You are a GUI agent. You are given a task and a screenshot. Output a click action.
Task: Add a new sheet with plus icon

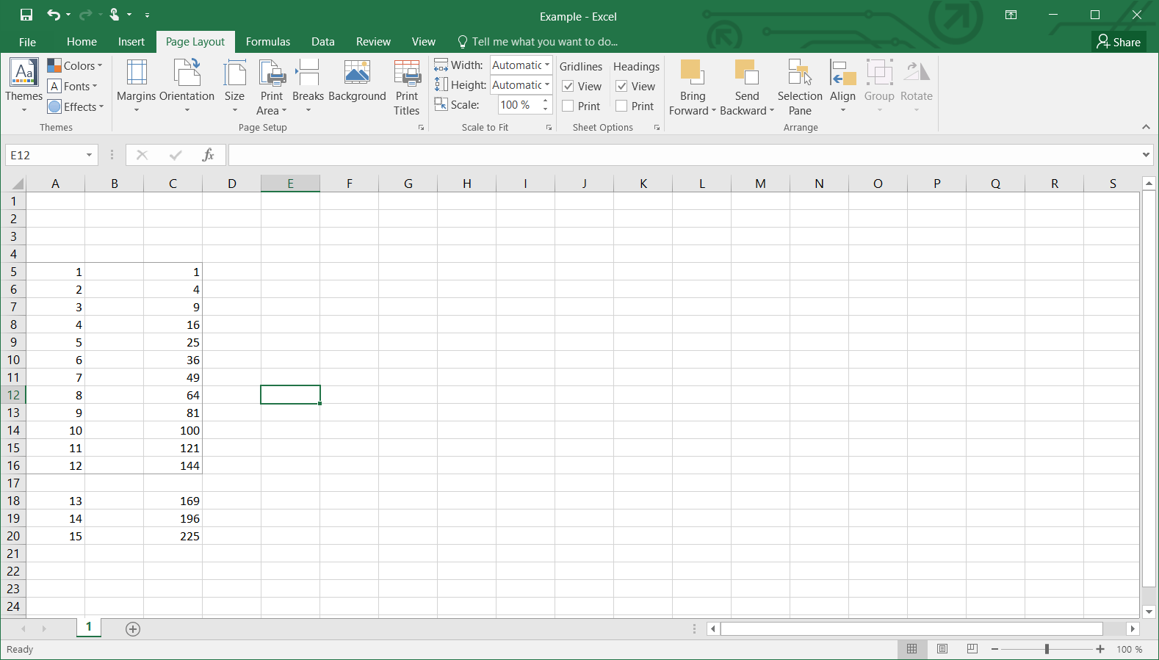click(133, 629)
